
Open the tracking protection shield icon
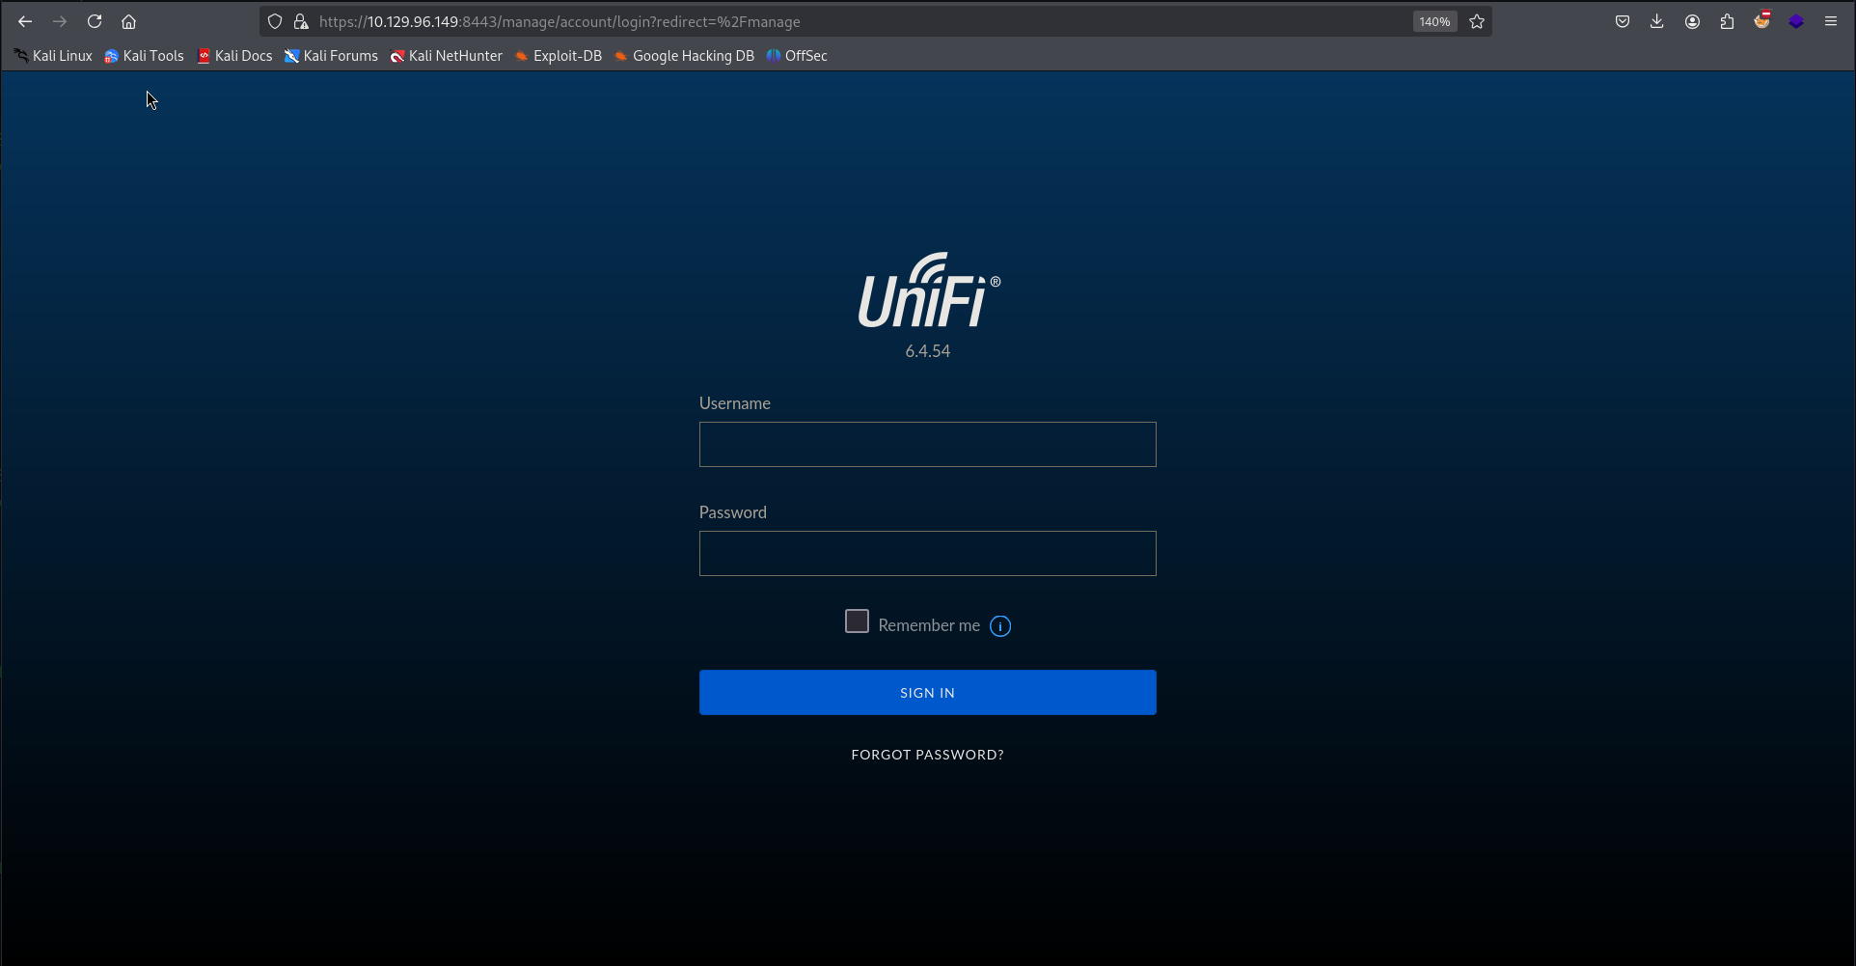[x=275, y=21]
